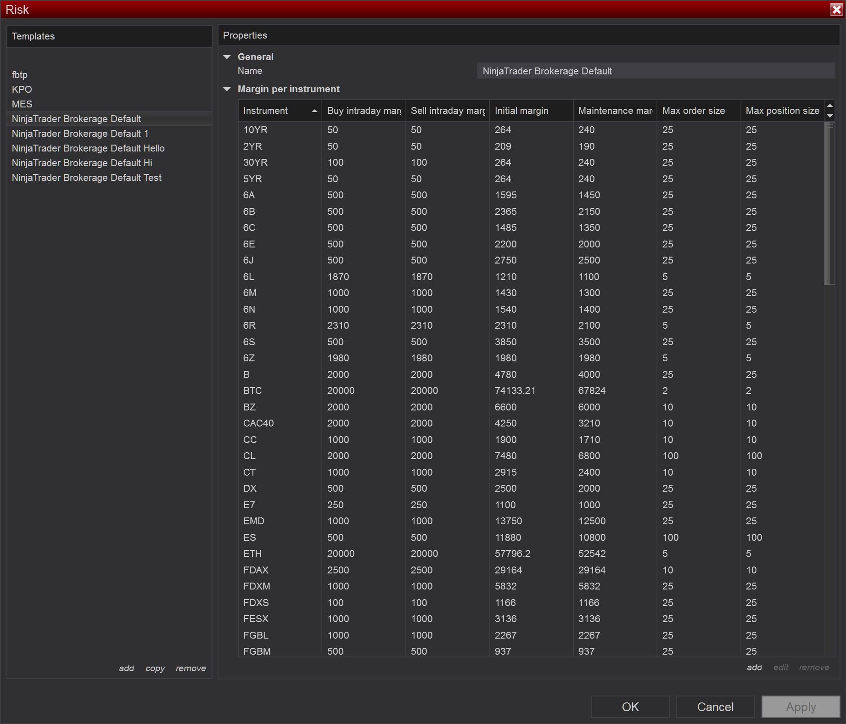Select the FESX instrument row
Image resolution: width=846 pixels, height=724 pixels.
531,619
